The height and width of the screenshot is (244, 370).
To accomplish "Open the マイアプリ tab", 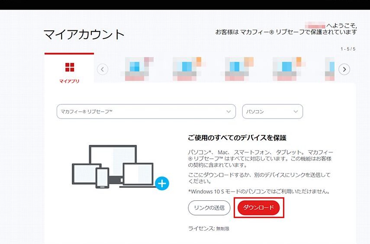I will [x=69, y=68].
